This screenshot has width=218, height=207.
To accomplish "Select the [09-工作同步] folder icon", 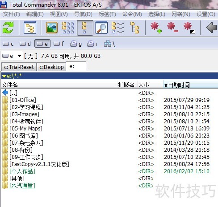I will 5,157.
